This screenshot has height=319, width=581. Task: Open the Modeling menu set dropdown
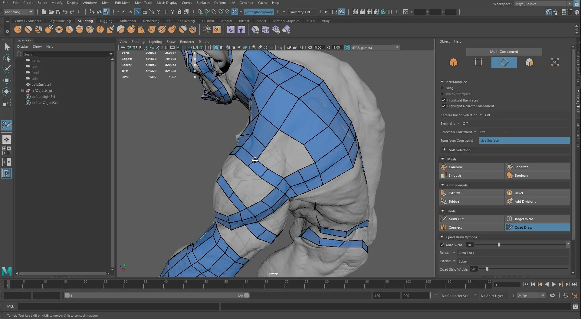tap(19, 12)
